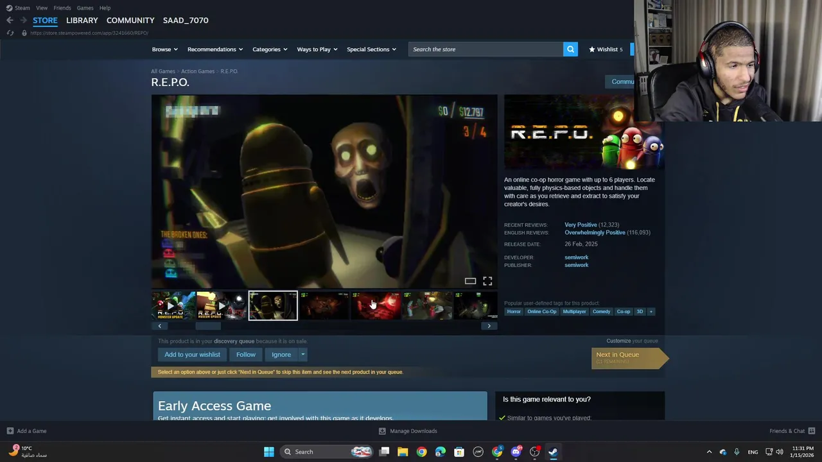Launch File Explorer from the taskbar
The height and width of the screenshot is (462, 822).
(x=403, y=452)
